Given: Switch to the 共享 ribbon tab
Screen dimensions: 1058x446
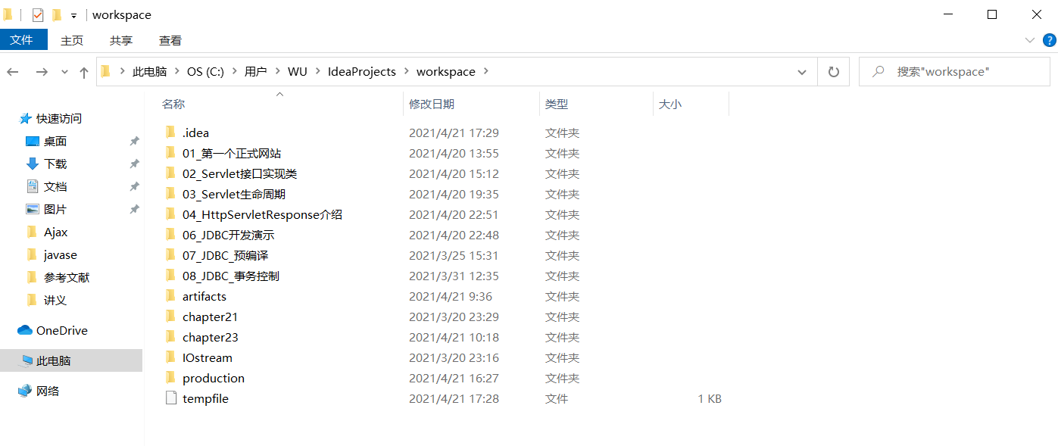Looking at the screenshot, I should coord(121,40).
